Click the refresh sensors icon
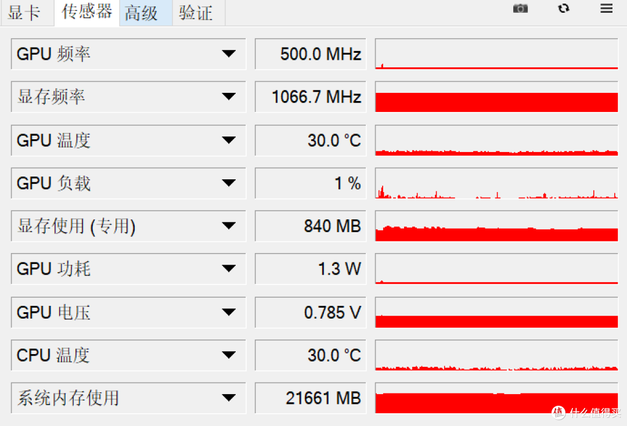The height and width of the screenshot is (426, 627). click(x=563, y=8)
